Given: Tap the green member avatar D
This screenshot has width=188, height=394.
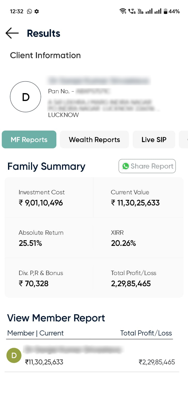Looking at the screenshot, I should [x=14, y=355].
